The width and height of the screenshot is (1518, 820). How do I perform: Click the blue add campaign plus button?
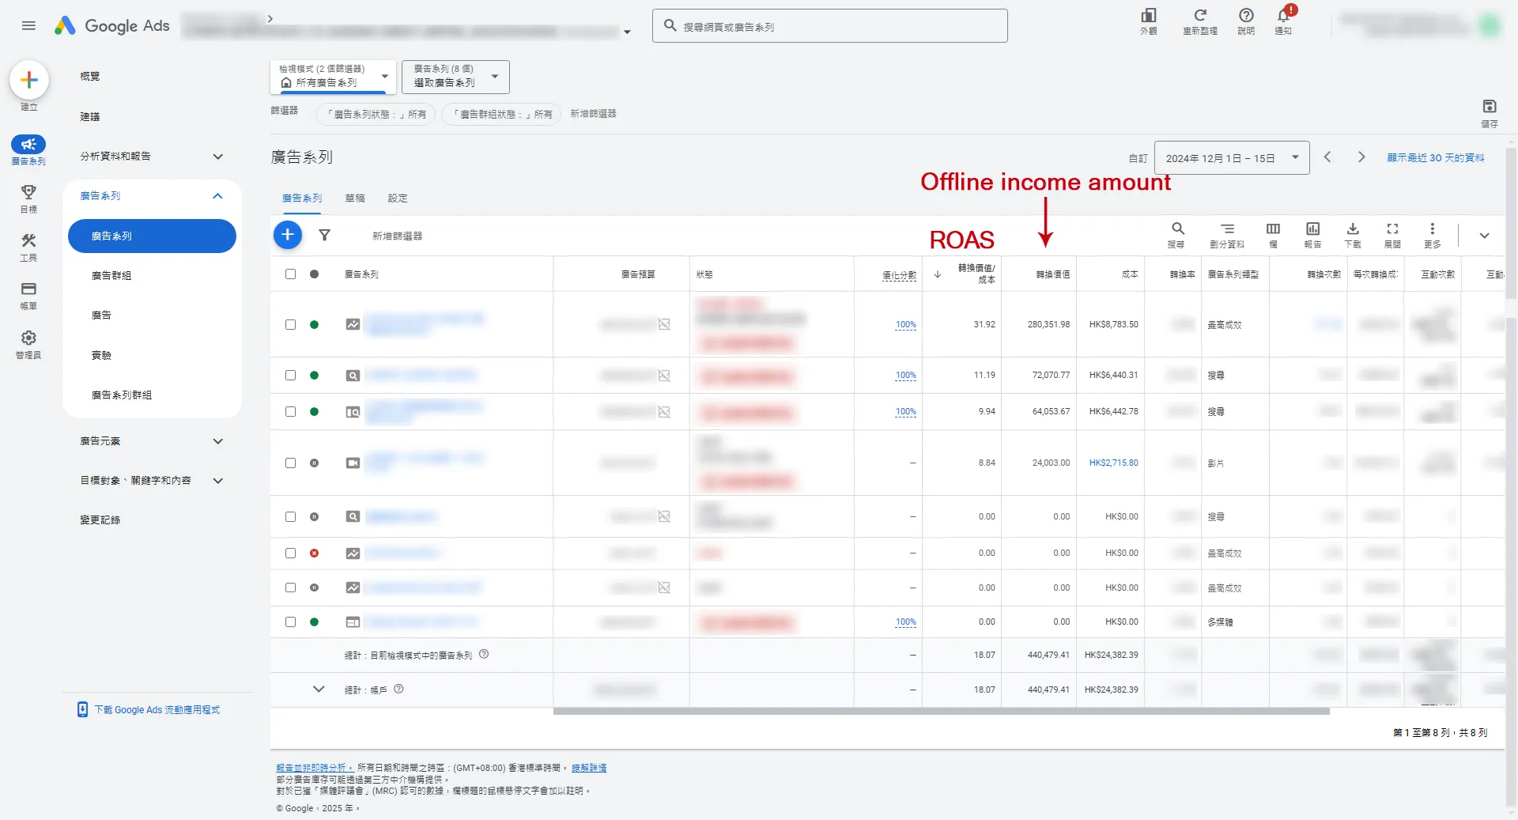(x=288, y=235)
